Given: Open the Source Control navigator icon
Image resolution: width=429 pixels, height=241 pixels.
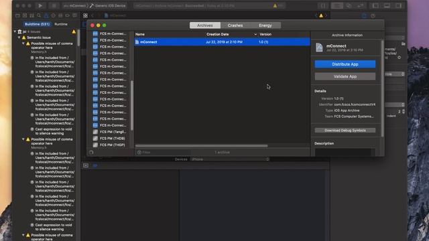Looking at the screenshot, I should tap(25, 15).
